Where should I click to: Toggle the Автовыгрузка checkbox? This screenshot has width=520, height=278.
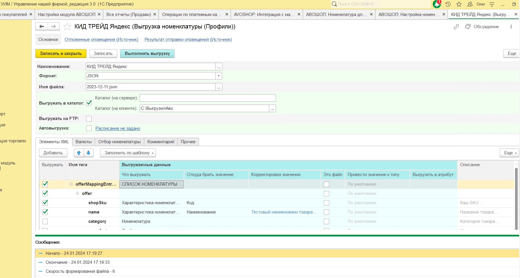point(89,128)
